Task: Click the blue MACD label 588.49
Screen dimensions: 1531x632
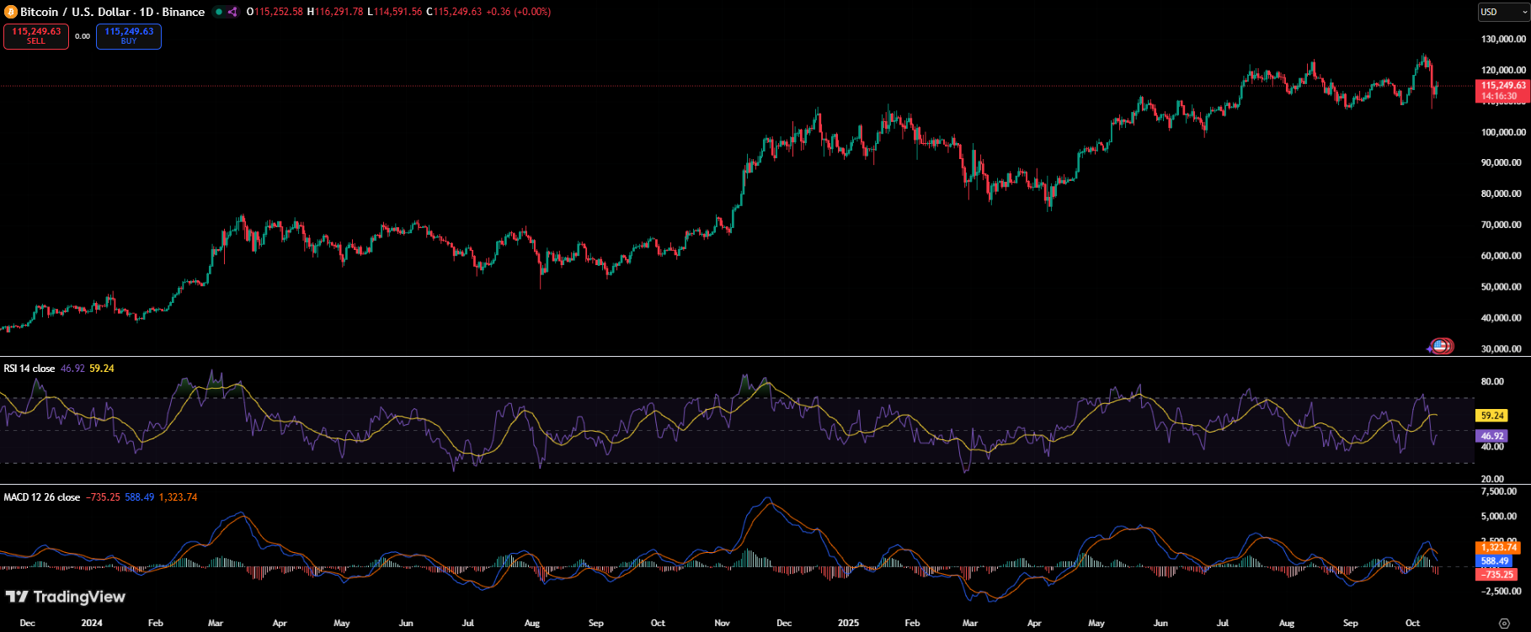Action: 1495,561
